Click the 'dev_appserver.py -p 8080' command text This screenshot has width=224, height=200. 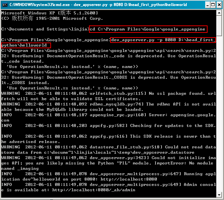pos(143,40)
